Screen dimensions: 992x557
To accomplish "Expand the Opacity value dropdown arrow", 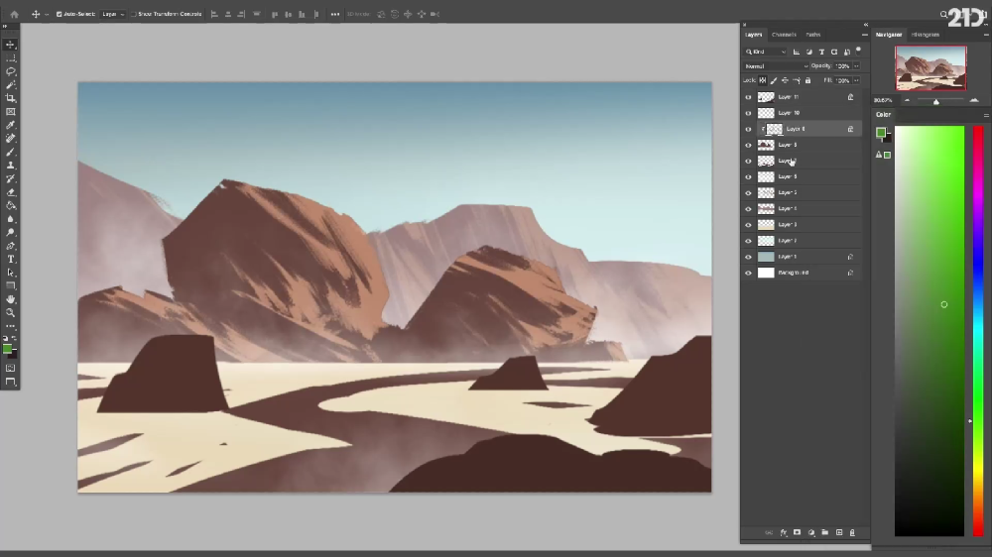I will point(857,65).
